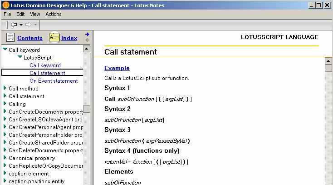This screenshot has width=333, height=185.
Task: Expand the Call method entry
Action: [x=5, y=89]
